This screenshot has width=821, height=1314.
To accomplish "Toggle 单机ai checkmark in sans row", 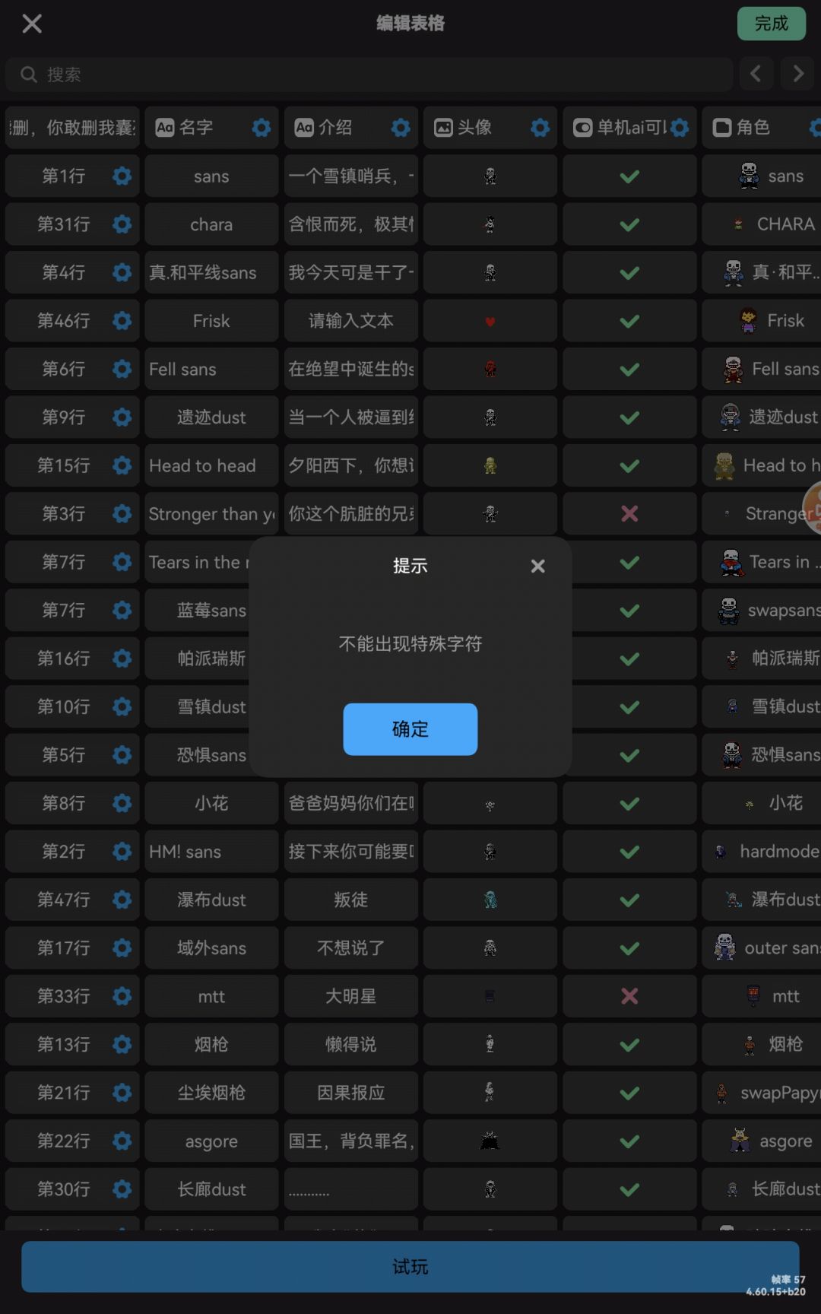I will pyautogui.click(x=629, y=176).
